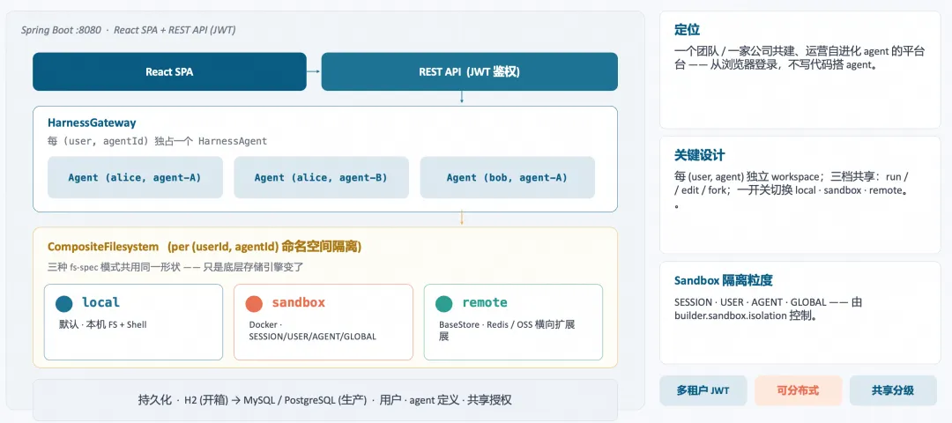This screenshot has height=423, width=952.
Task: Click the remote mode title
Action: click(485, 302)
